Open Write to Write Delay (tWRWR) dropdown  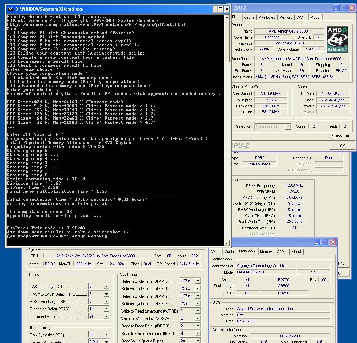[x=198, y=318]
